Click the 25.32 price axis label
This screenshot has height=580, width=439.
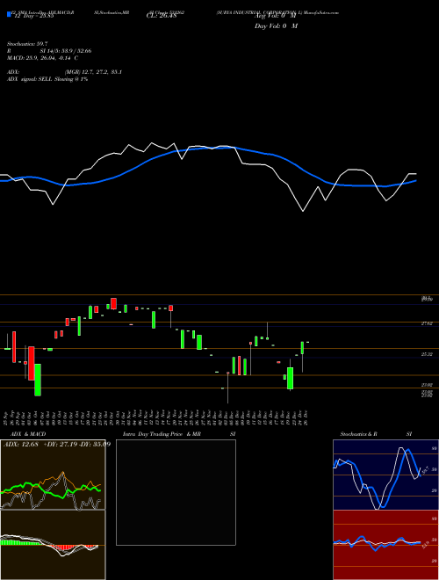(427, 354)
